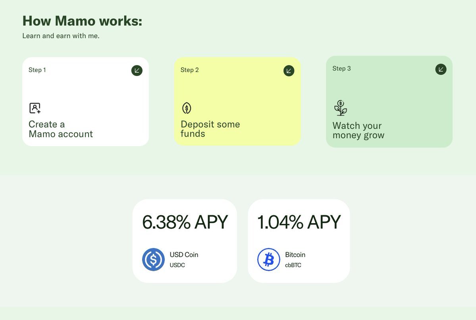Click the USD Coin logo
The height and width of the screenshot is (320, 476).
pos(153,260)
